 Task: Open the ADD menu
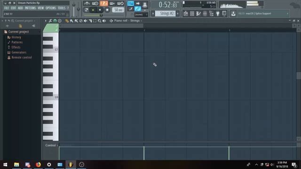(x=20, y=8)
